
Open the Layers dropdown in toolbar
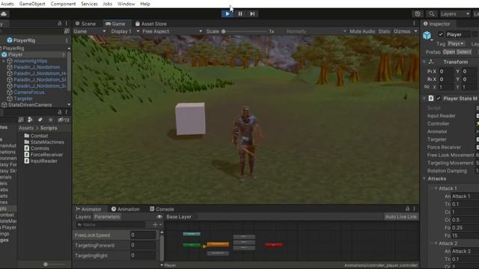click(454, 13)
